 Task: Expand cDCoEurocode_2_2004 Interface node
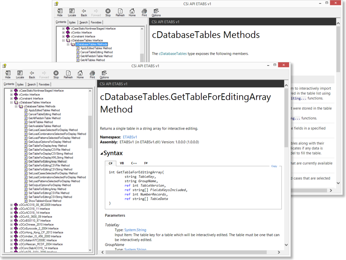(12, 228)
